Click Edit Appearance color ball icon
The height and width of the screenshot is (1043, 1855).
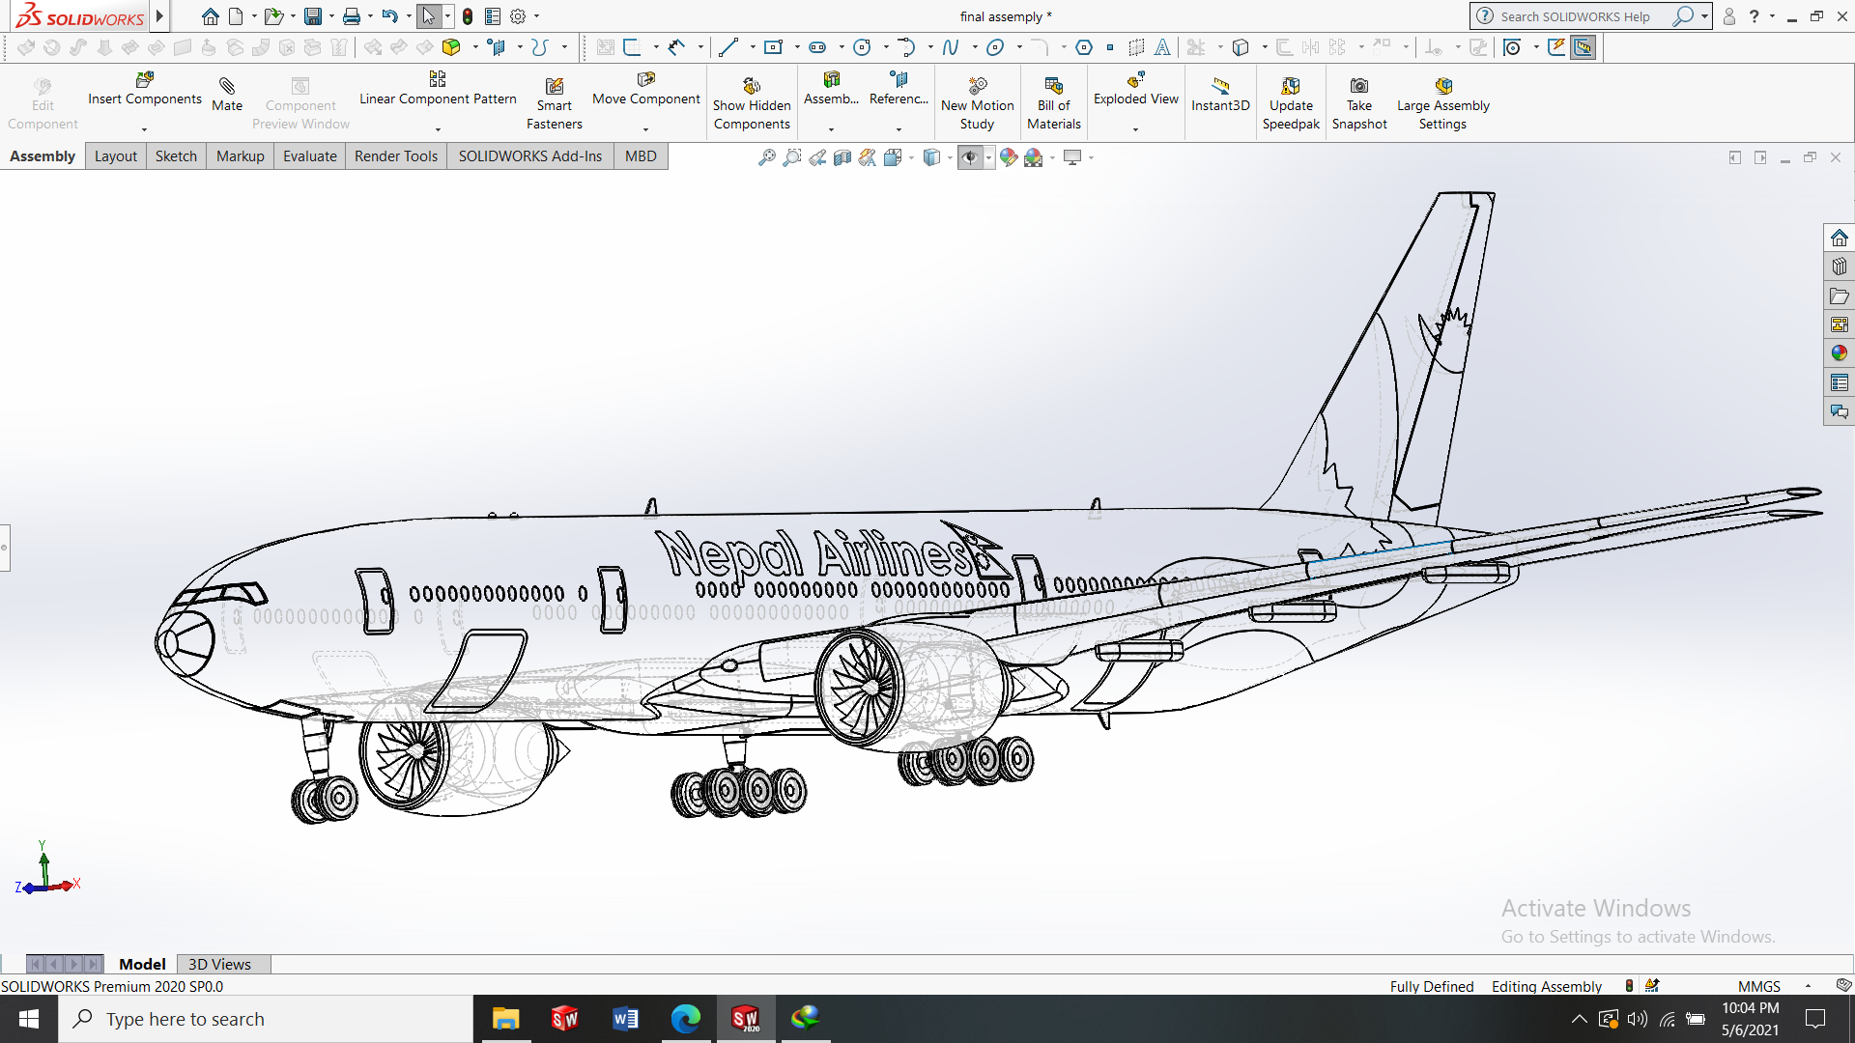tap(1008, 157)
